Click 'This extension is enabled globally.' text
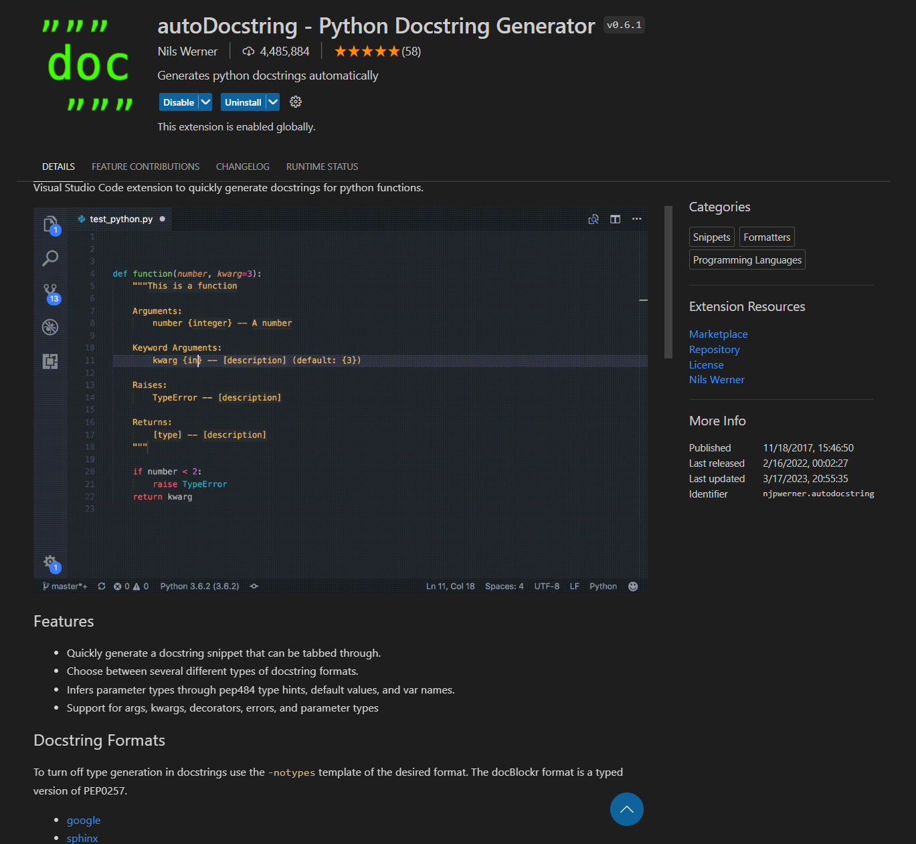916x844 pixels. tap(236, 127)
